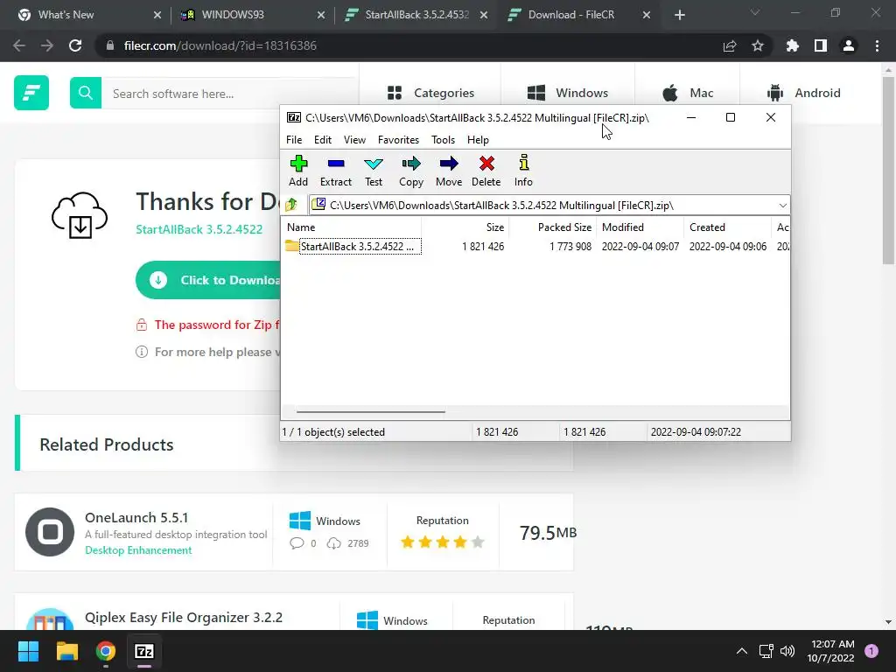Image resolution: width=896 pixels, height=672 pixels.
Task: Toggle the Chrome side panel icon
Action: [821, 45]
